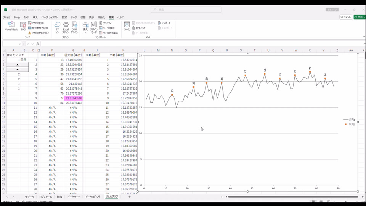Open the ファイル menu

6,17
